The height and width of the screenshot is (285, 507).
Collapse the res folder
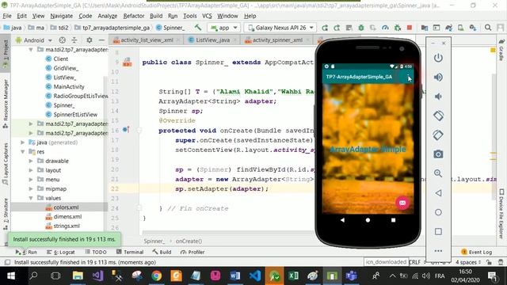click(x=23, y=151)
